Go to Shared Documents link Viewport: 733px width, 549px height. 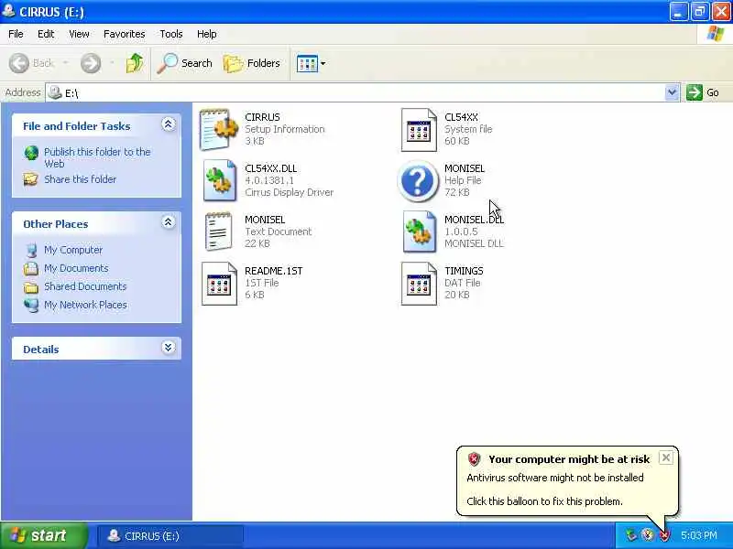85,286
